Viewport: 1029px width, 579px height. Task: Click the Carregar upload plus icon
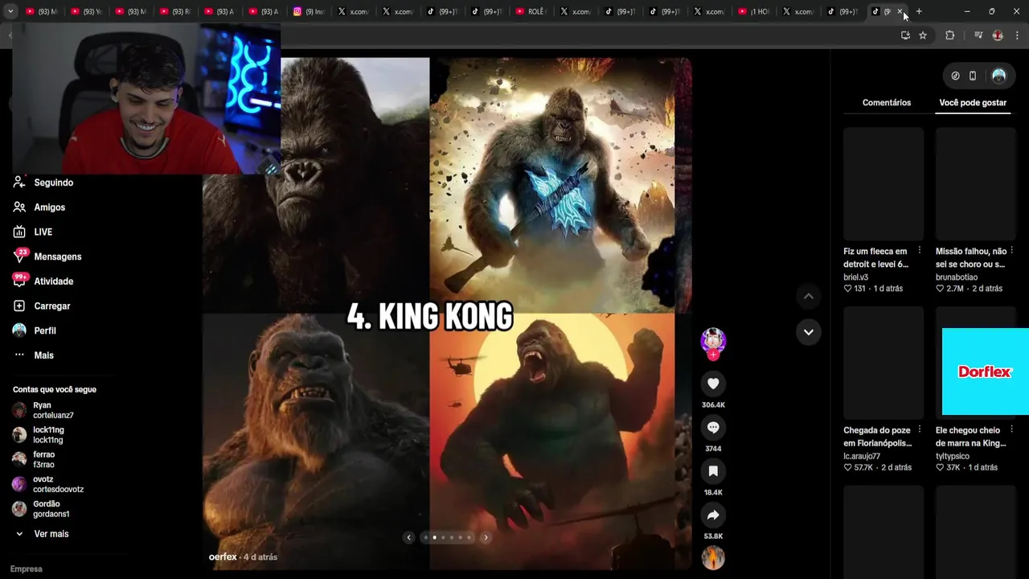19,306
